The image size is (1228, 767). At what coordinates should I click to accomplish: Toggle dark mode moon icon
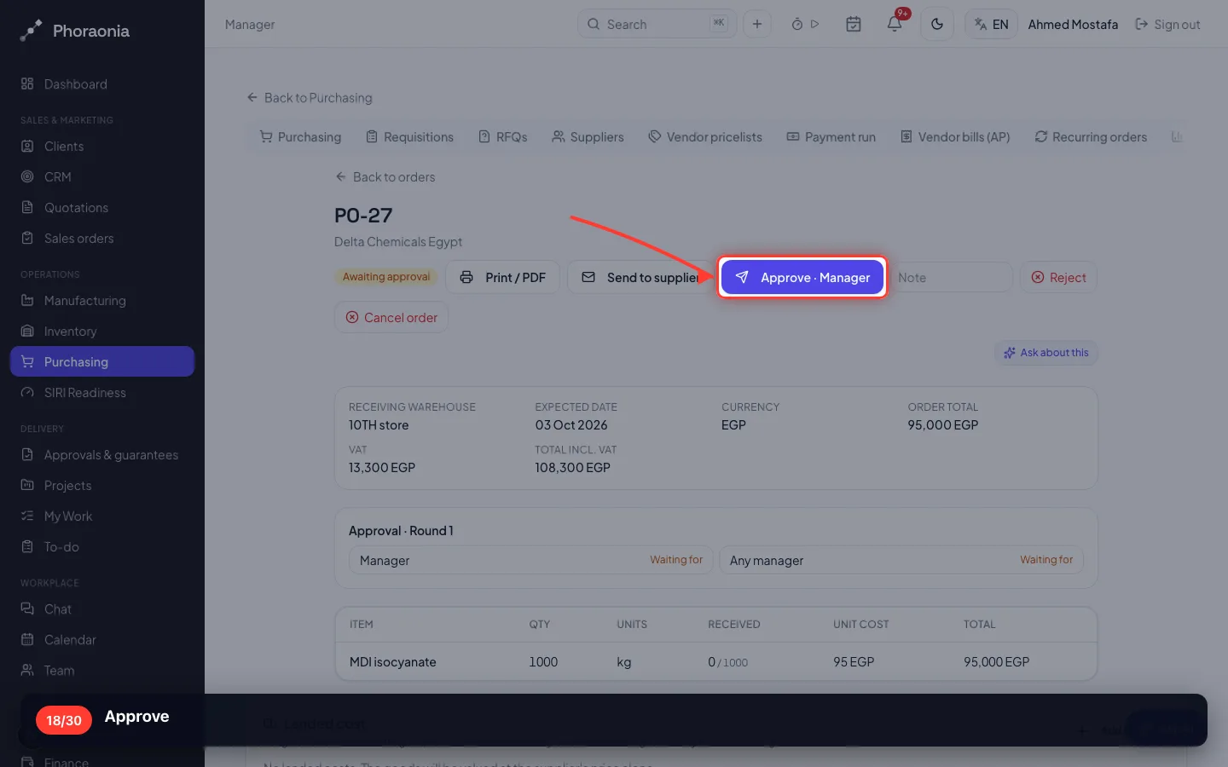937,24
